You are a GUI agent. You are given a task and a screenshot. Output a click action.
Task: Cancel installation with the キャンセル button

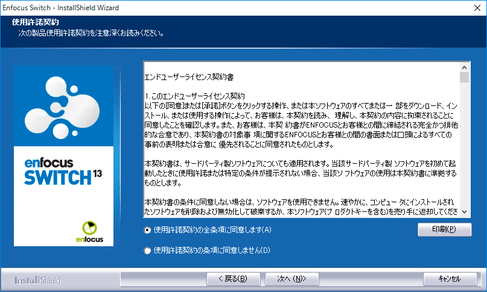click(450, 279)
